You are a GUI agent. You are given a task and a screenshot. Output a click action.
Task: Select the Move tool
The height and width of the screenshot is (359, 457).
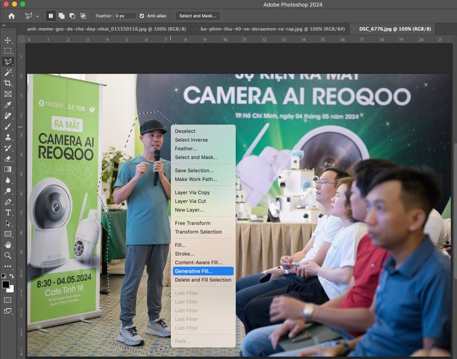point(8,40)
